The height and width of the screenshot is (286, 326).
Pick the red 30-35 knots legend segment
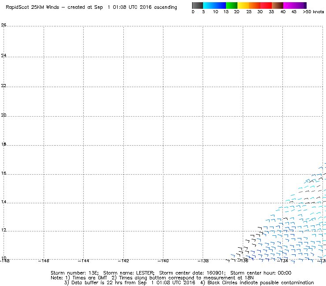coord(266,5)
